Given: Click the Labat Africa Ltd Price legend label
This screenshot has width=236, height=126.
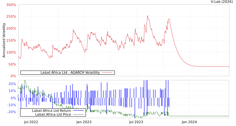Looking at the screenshot, I should click(53, 115).
